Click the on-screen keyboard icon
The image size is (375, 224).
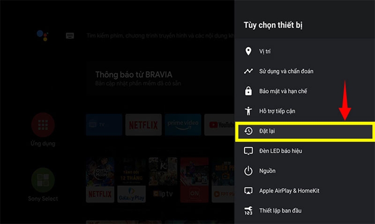(70, 36)
